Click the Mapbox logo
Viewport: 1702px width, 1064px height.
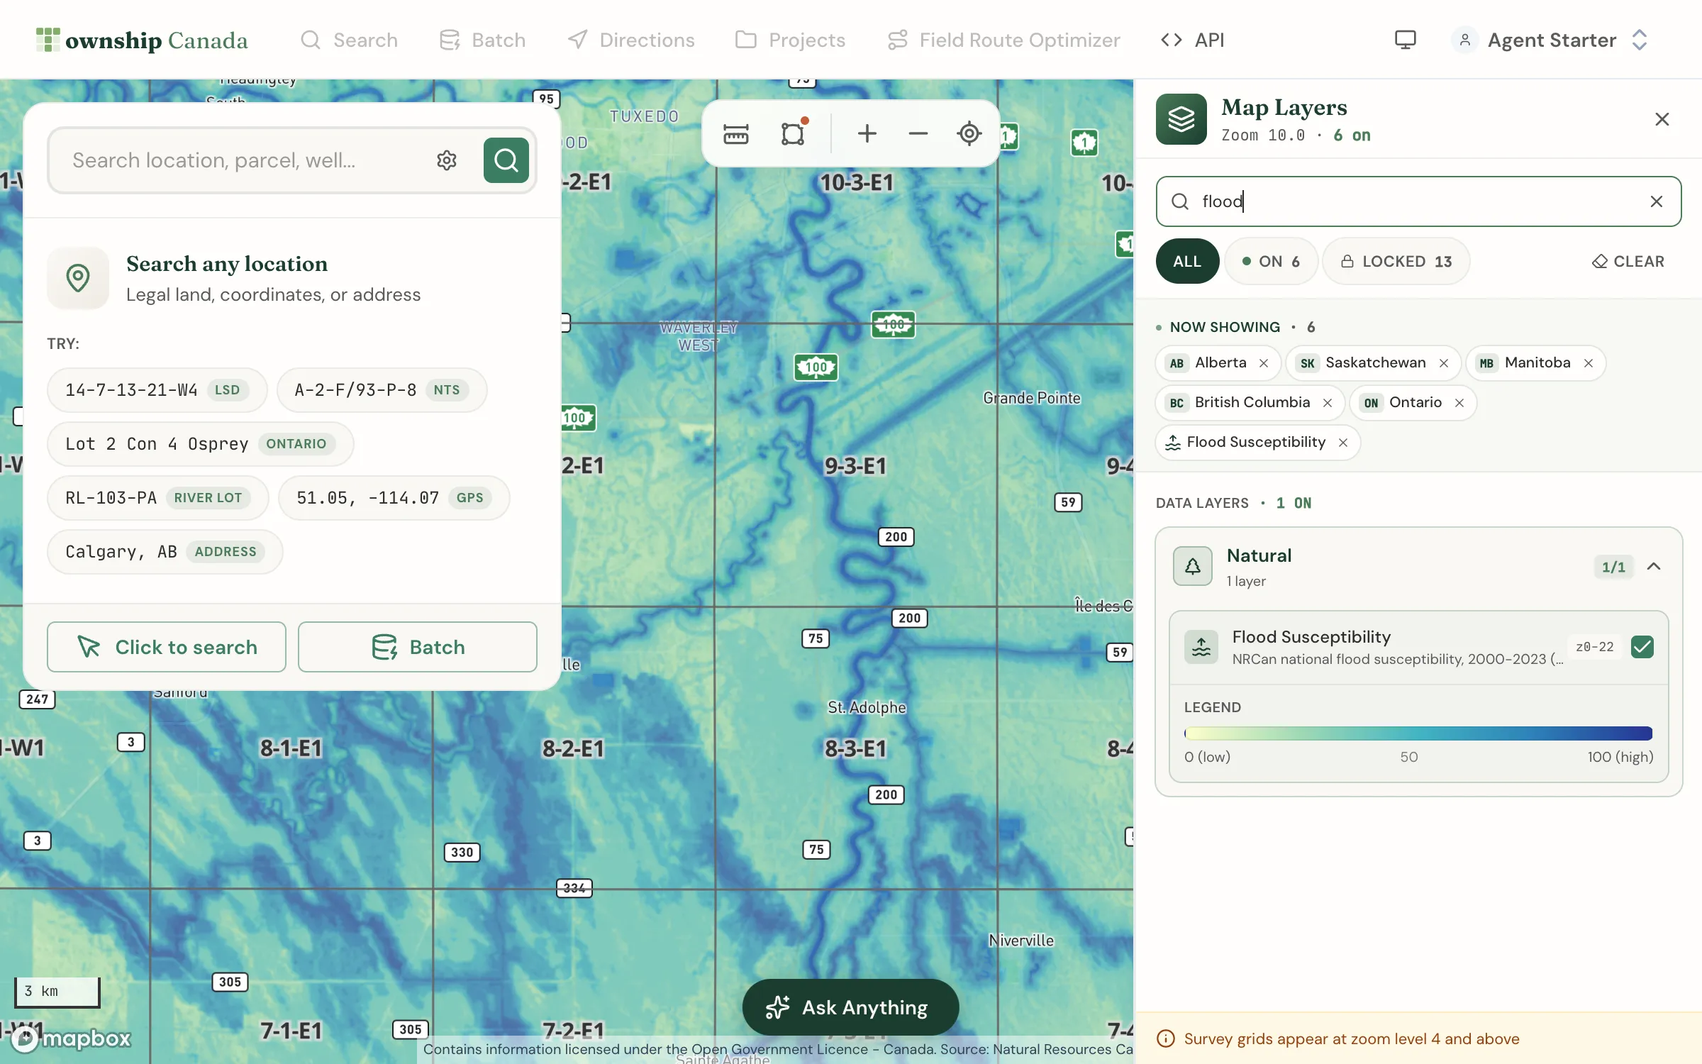pos(72,1038)
